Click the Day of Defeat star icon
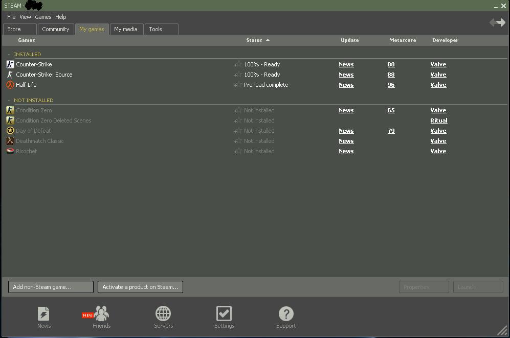The height and width of the screenshot is (338, 510). coord(10,131)
